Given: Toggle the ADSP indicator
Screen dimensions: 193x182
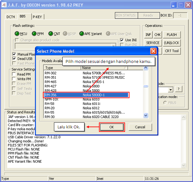Looking at the screenshot, I should tap(65, 34).
